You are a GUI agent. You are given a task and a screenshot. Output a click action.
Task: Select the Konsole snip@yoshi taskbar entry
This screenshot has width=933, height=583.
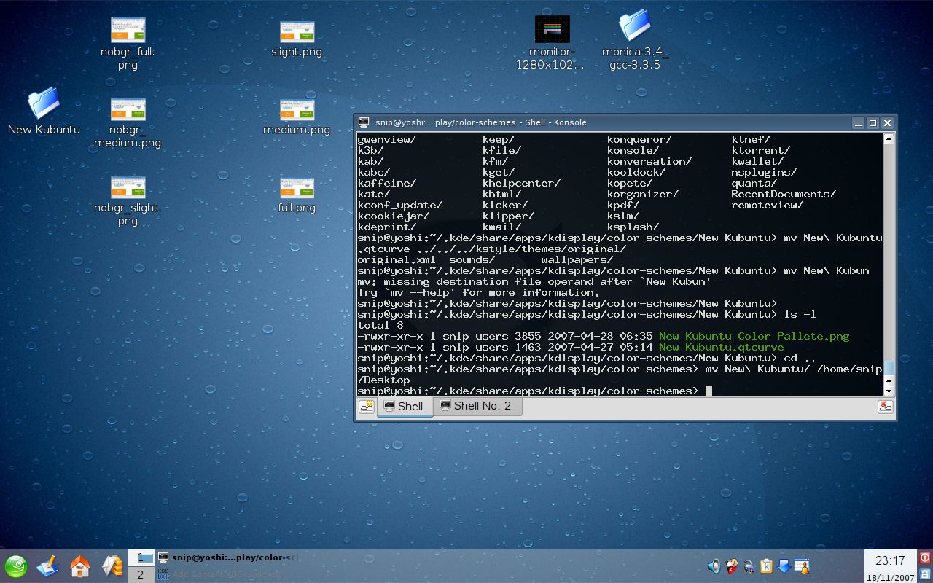(228, 557)
